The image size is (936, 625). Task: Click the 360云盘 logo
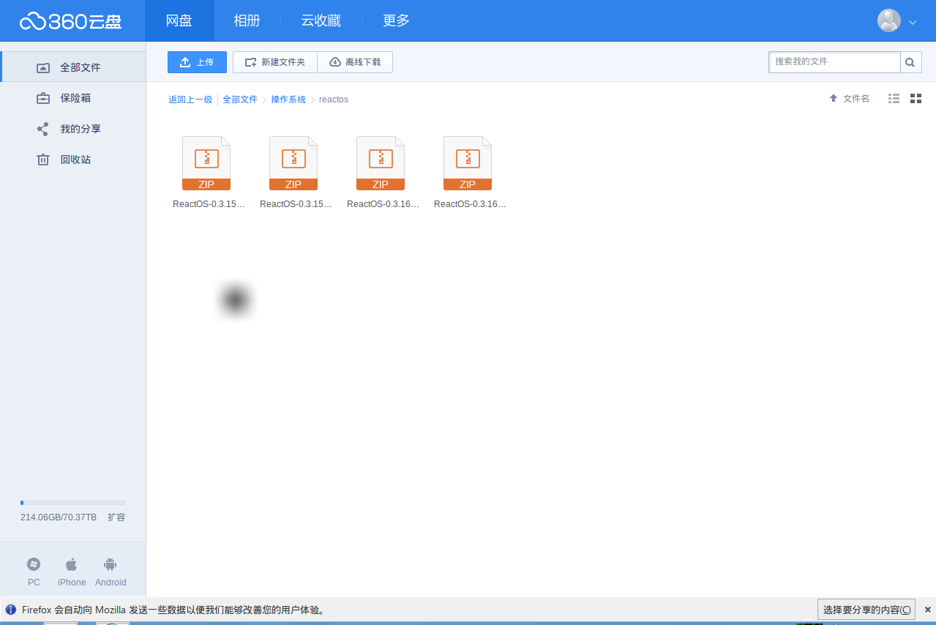click(x=71, y=21)
